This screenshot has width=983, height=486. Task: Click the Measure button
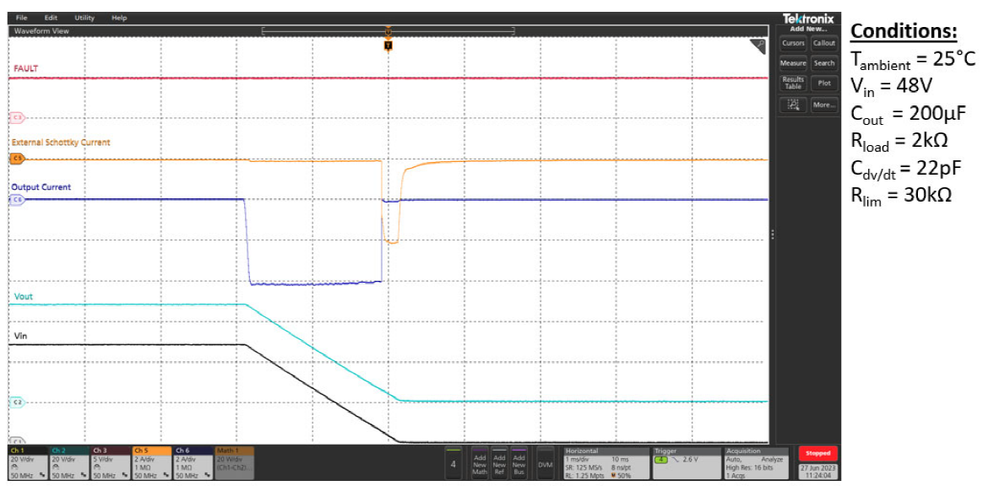click(x=792, y=63)
